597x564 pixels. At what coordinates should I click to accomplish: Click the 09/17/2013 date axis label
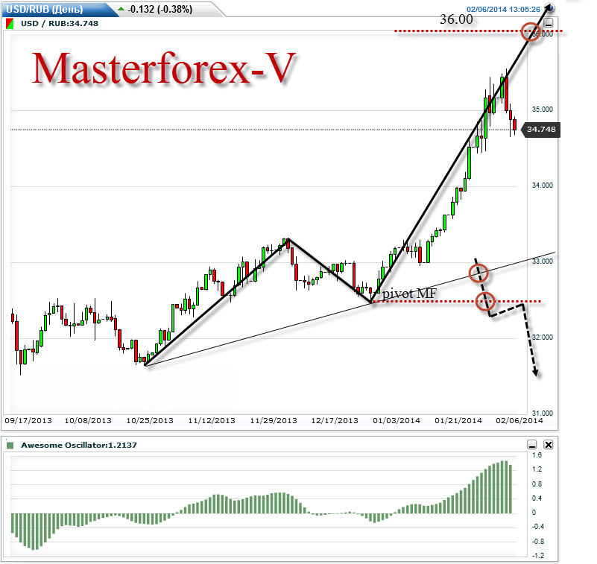[28, 420]
